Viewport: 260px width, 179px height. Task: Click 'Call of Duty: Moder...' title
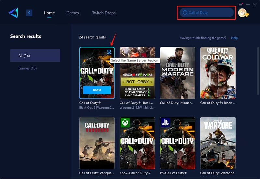[176, 103]
